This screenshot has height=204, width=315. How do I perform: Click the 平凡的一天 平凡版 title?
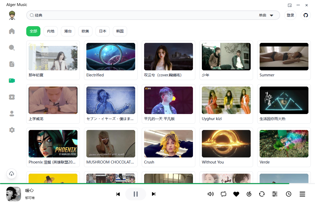(160, 119)
